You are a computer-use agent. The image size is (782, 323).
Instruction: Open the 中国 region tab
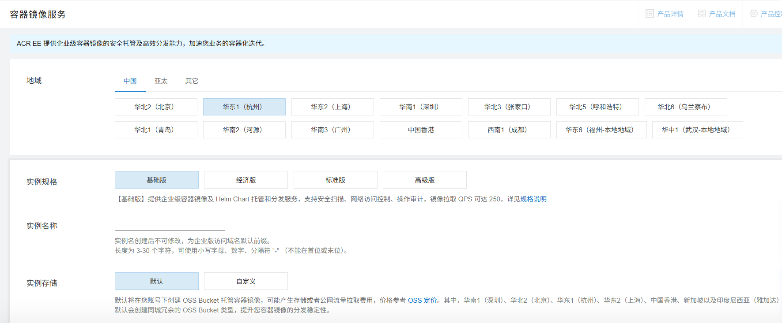(x=130, y=81)
